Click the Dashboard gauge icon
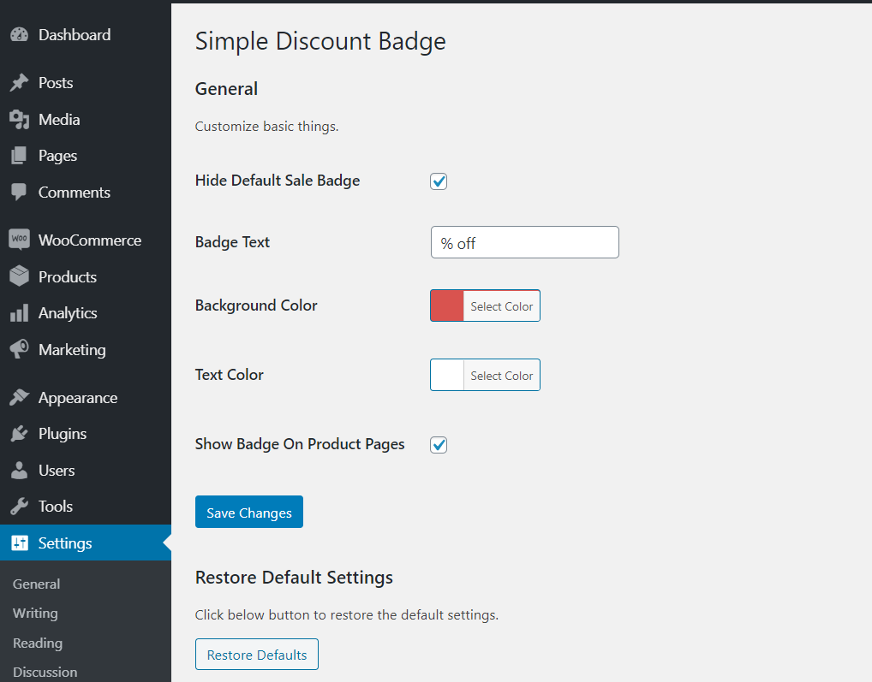This screenshot has width=872, height=682. click(x=19, y=35)
